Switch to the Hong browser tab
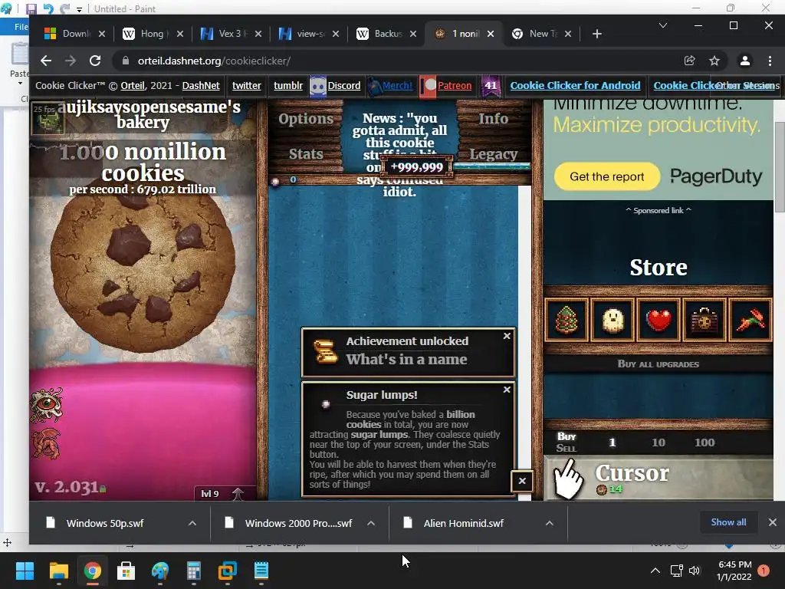 153,34
